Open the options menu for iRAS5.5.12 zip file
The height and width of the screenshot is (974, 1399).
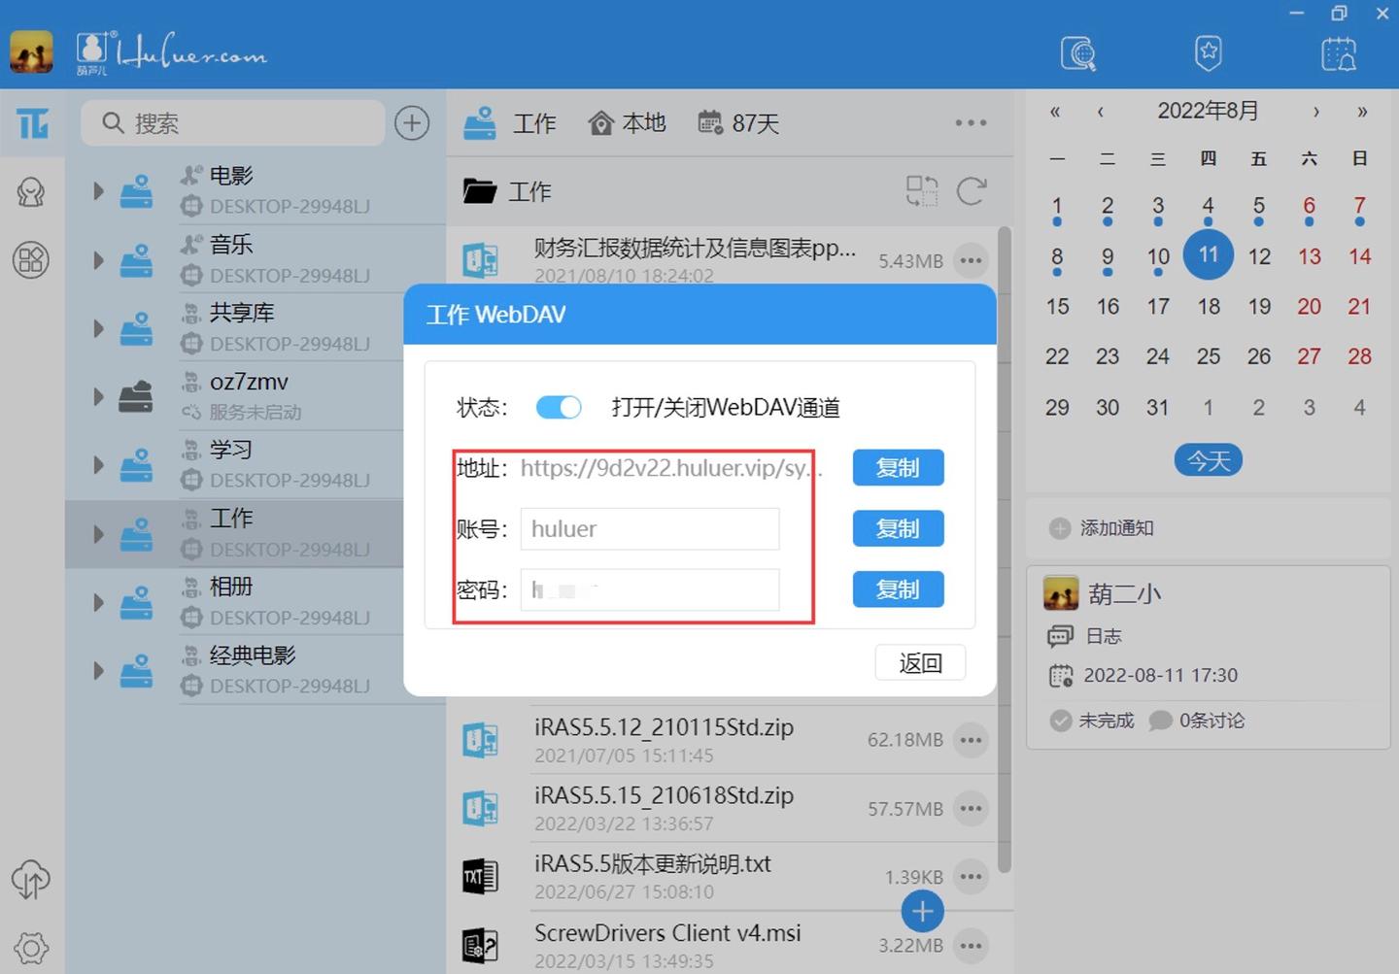coord(971,739)
